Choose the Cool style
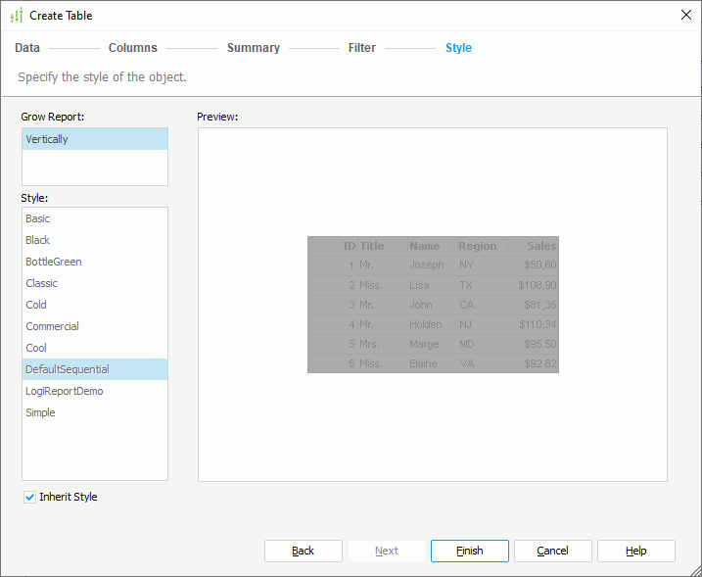 [x=95, y=348]
